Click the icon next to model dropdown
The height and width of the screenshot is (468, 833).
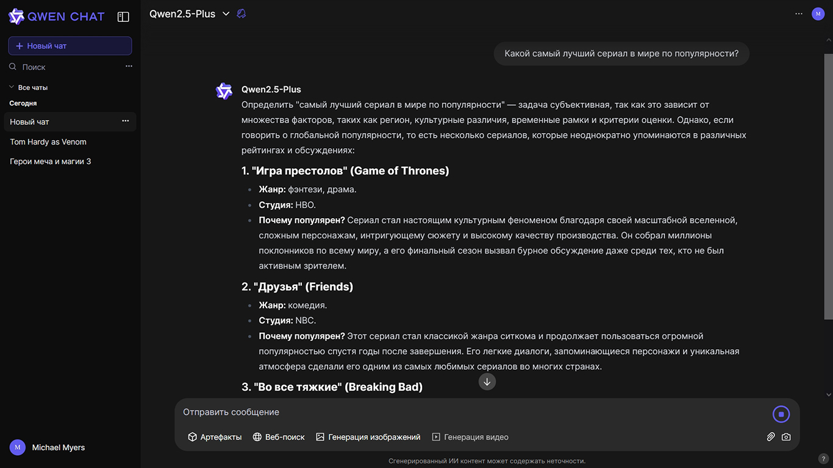point(241,14)
